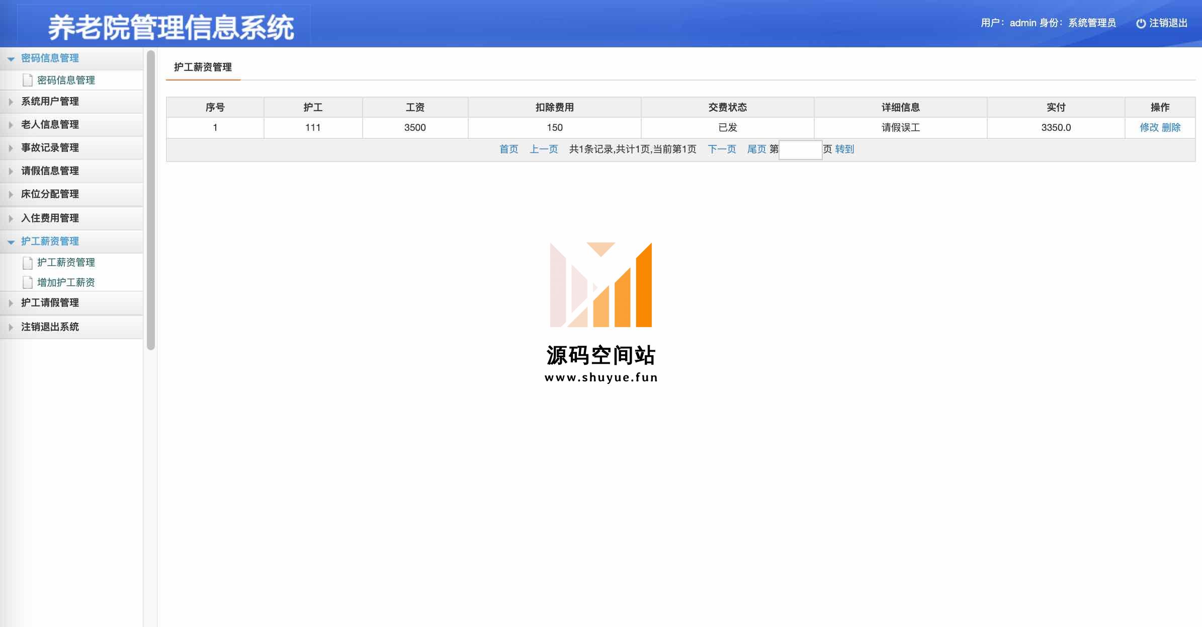Click the page icon beside 密码信息管理 sub-item
Screen dimensions: 1202x627
[28, 81]
